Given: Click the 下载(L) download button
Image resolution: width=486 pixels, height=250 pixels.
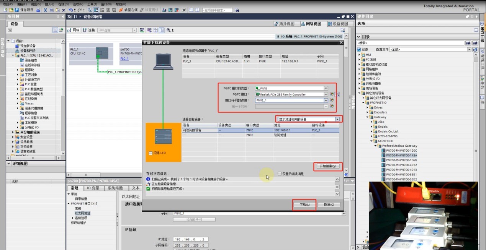Looking at the screenshot, I should coord(304,205).
